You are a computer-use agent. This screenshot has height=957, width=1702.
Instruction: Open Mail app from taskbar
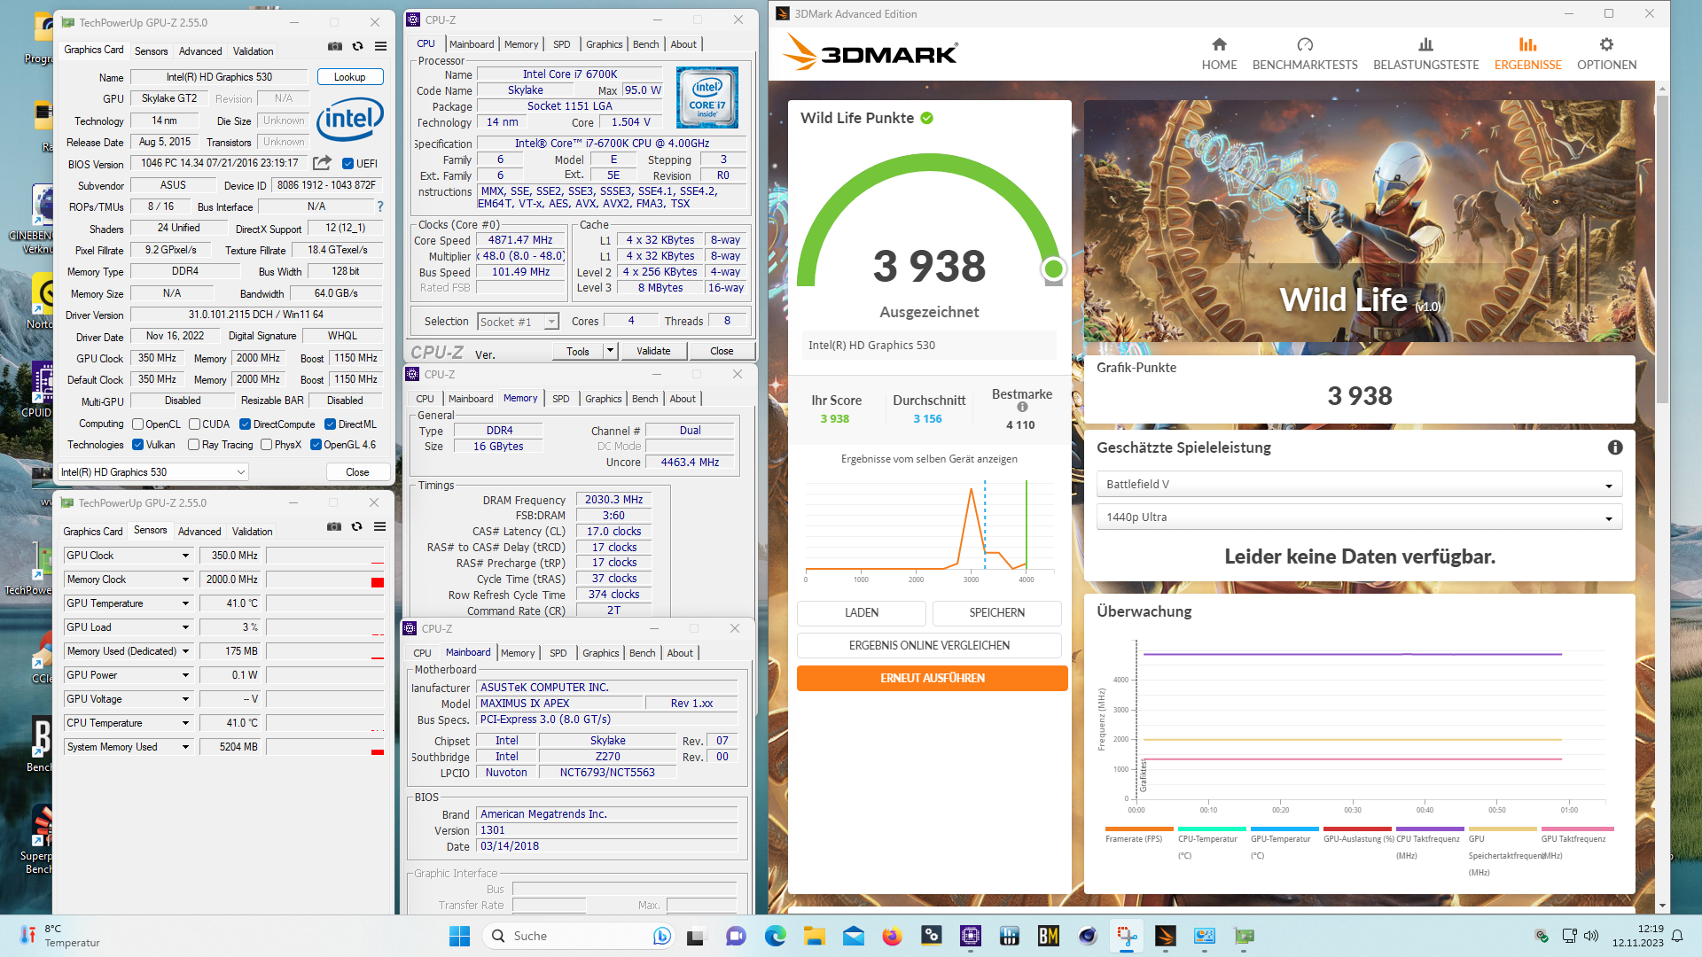point(853,936)
